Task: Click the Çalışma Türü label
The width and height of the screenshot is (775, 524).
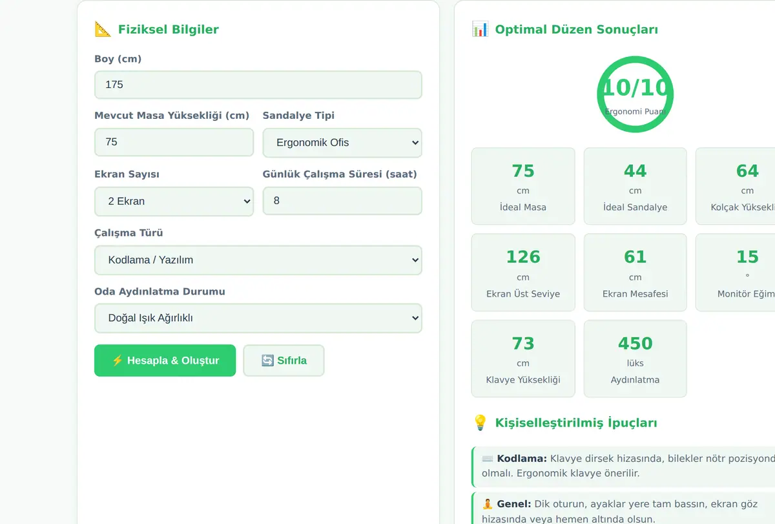Action: coord(129,233)
